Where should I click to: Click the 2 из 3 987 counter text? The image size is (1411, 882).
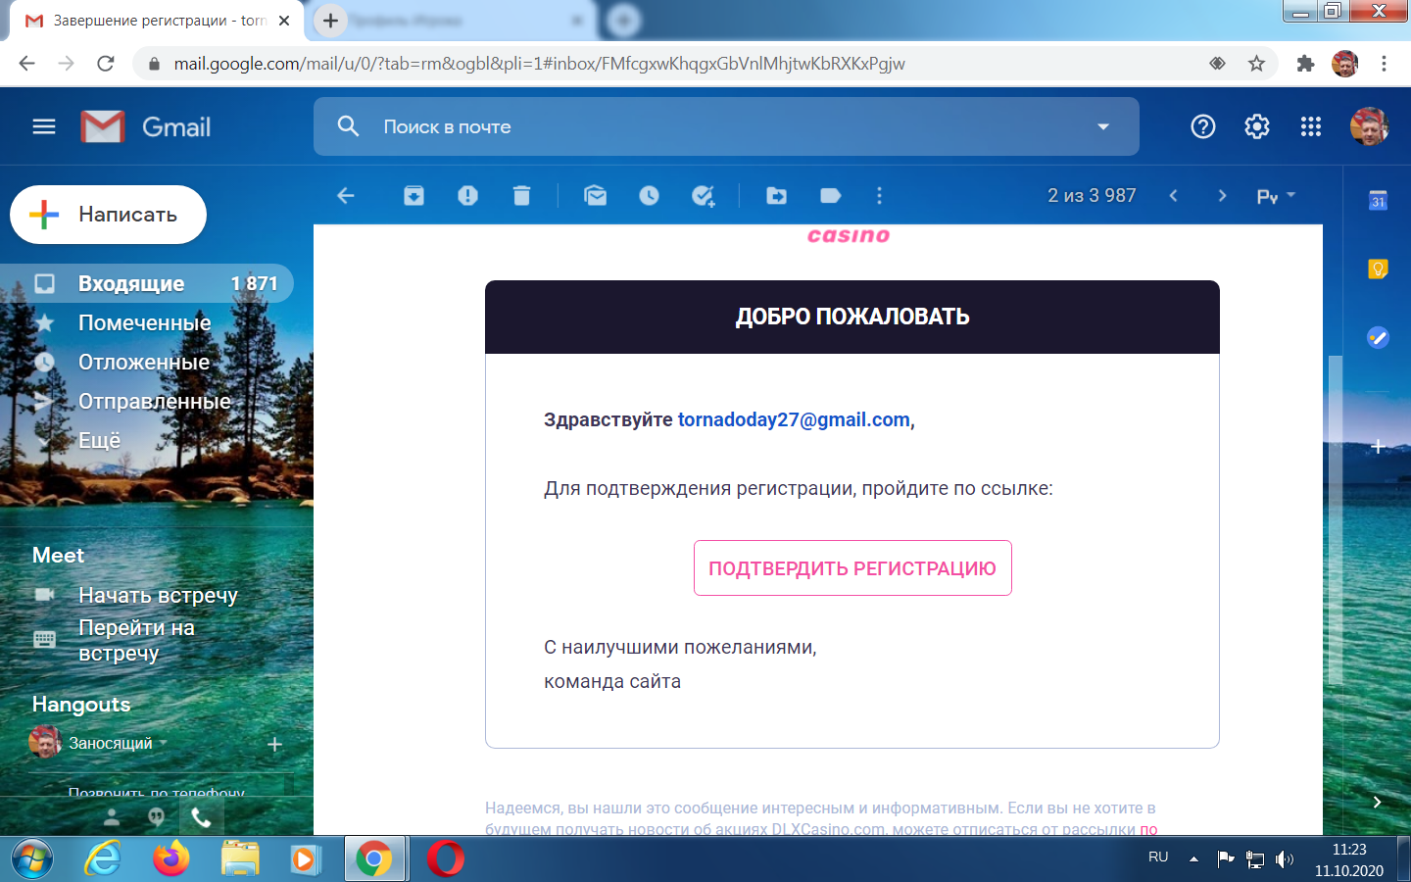(x=1092, y=195)
